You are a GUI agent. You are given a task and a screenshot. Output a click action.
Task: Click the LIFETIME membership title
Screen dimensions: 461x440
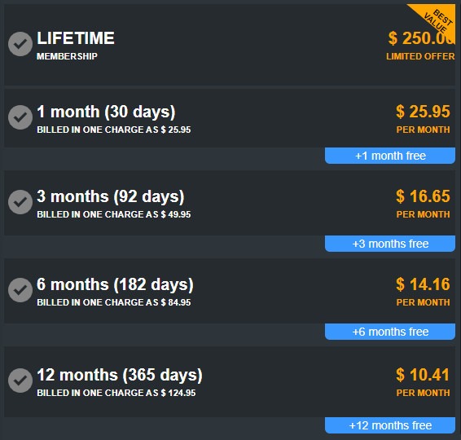[76, 38]
